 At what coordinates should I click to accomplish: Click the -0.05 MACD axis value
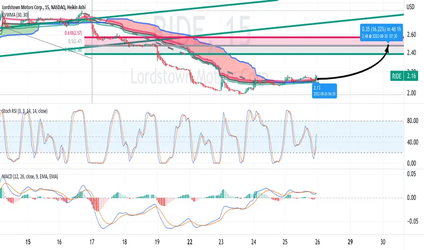[x=412, y=221]
